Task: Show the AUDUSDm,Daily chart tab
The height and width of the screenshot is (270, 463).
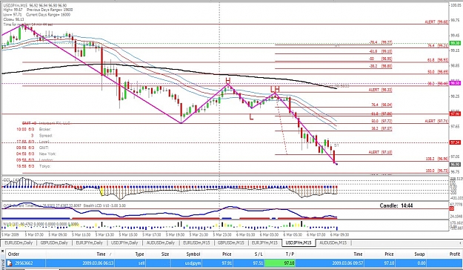Action: [160, 243]
